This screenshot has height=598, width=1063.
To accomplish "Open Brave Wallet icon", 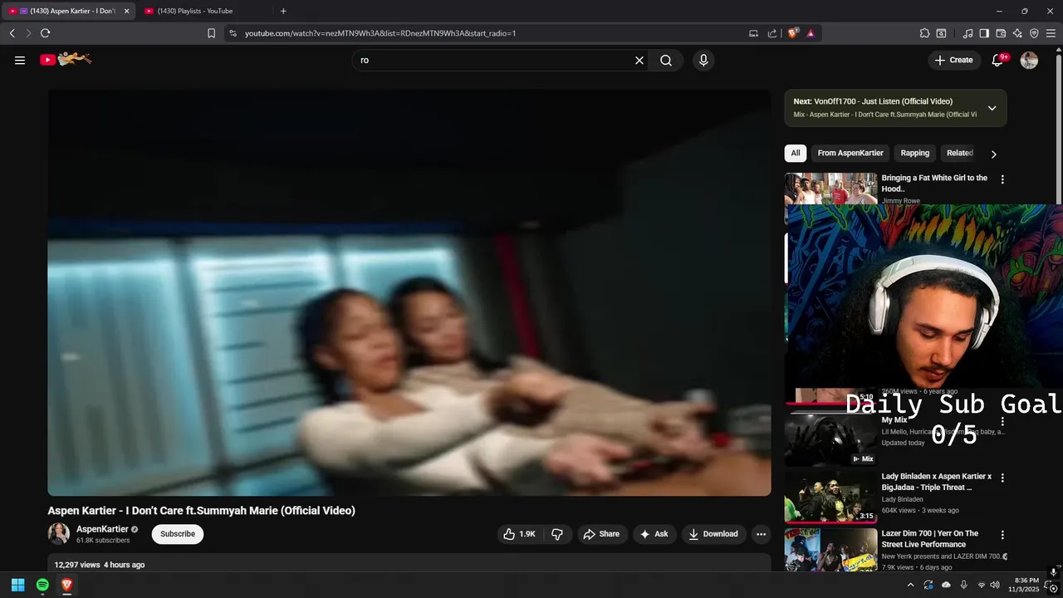I will pos(1001,33).
